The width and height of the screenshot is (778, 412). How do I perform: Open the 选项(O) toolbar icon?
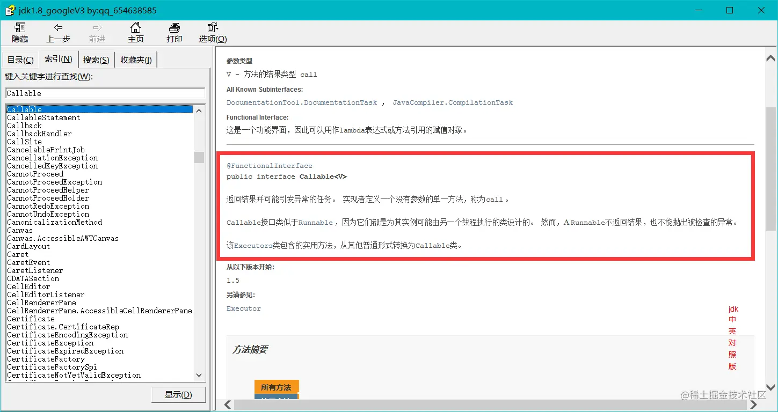coord(213,33)
